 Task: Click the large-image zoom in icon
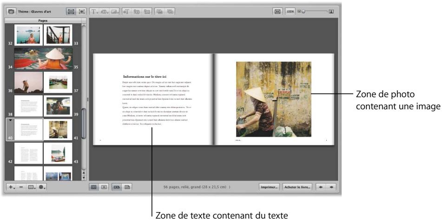(331, 12)
